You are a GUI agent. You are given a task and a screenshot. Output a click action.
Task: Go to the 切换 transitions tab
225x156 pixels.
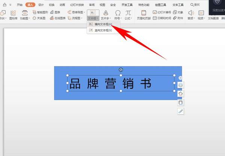52,5
